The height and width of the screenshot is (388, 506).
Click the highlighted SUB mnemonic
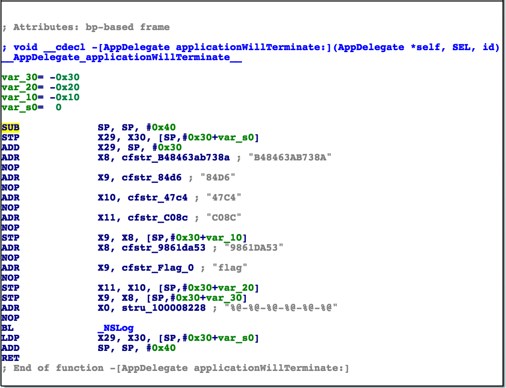(x=11, y=127)
